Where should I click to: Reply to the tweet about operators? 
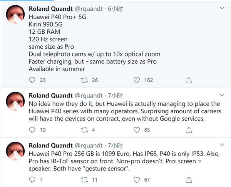tap(32, 130)
